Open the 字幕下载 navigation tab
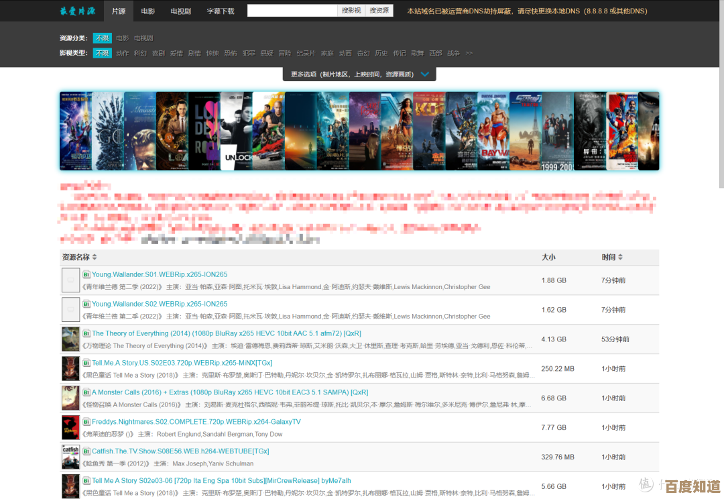The height and width of the screenshot is (499, 724). [x=221, y=11]
